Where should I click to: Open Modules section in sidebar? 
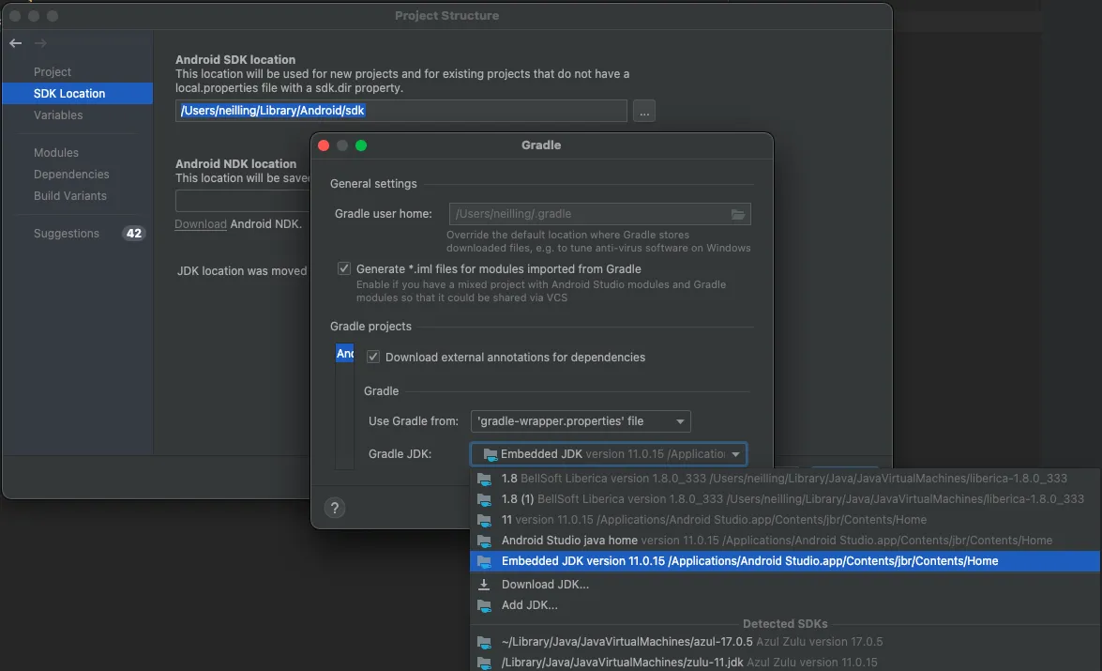pyautogui.click(x=56, y=153)
